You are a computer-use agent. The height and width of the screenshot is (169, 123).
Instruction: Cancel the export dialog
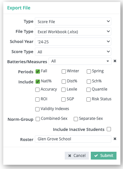pos(77,156)
